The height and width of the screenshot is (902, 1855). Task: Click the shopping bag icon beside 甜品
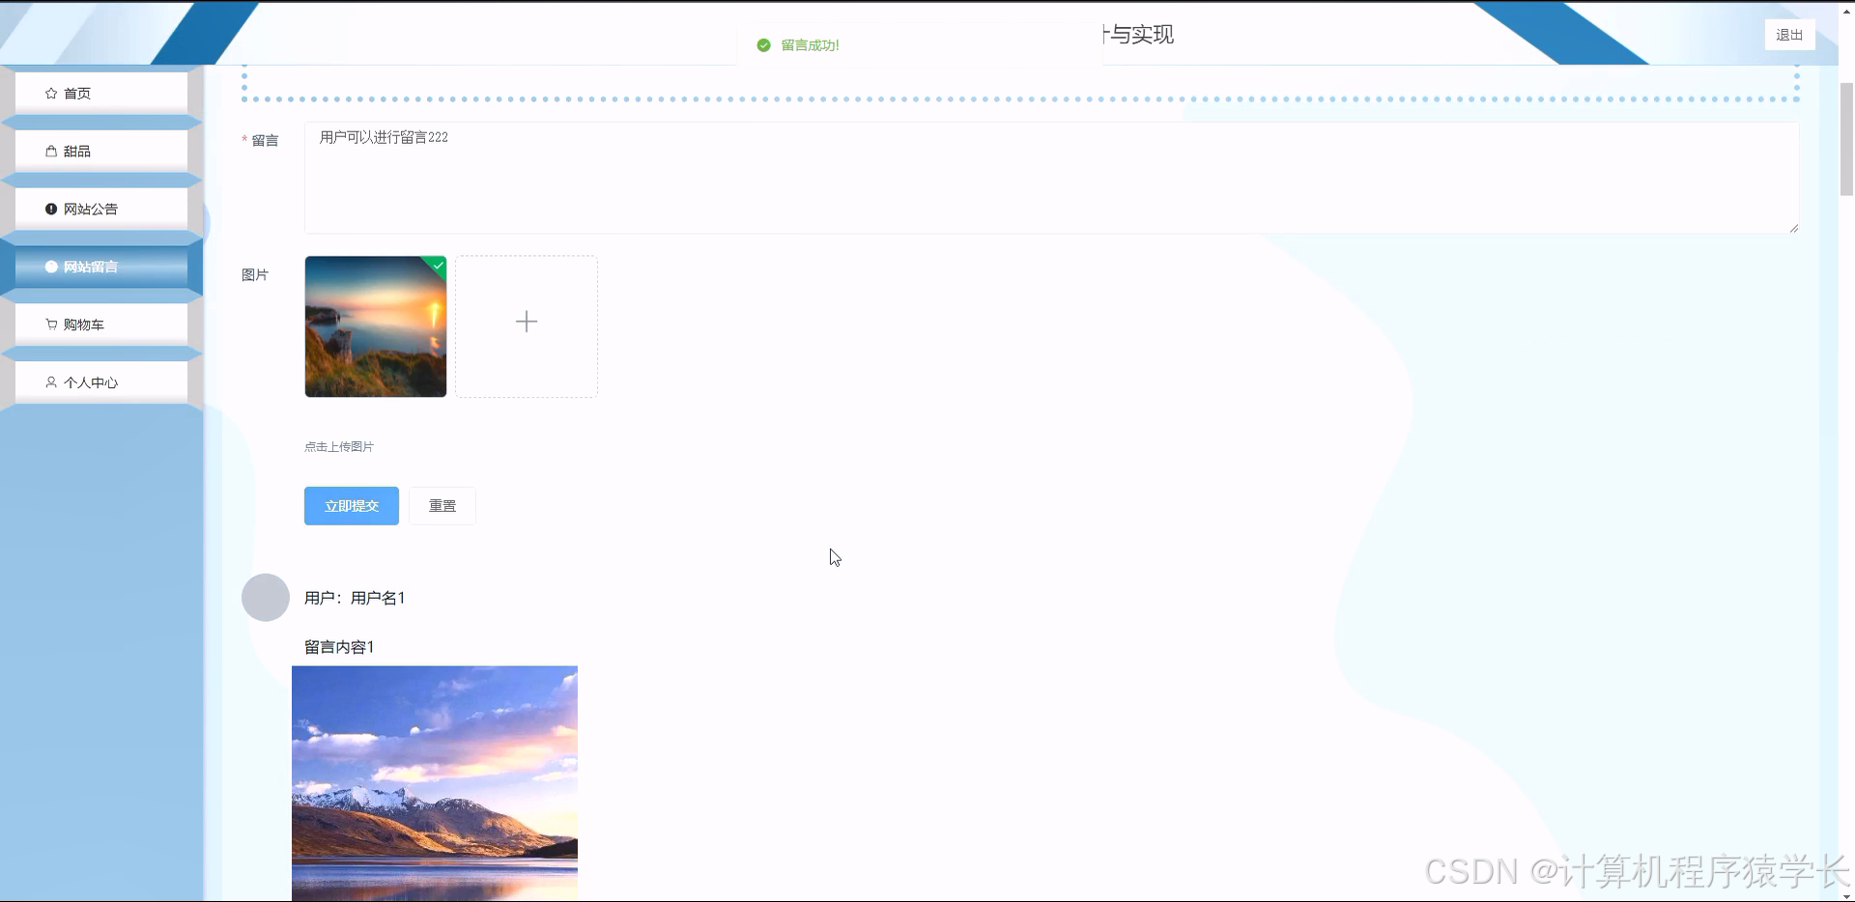pos(50,151)
